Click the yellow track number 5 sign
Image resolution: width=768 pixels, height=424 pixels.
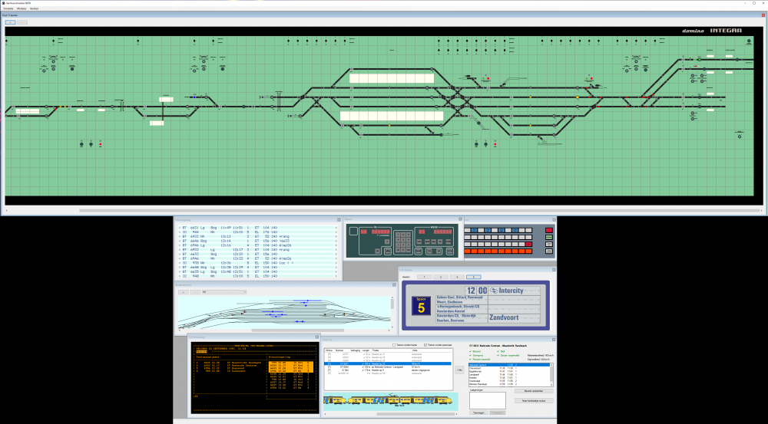419,304
